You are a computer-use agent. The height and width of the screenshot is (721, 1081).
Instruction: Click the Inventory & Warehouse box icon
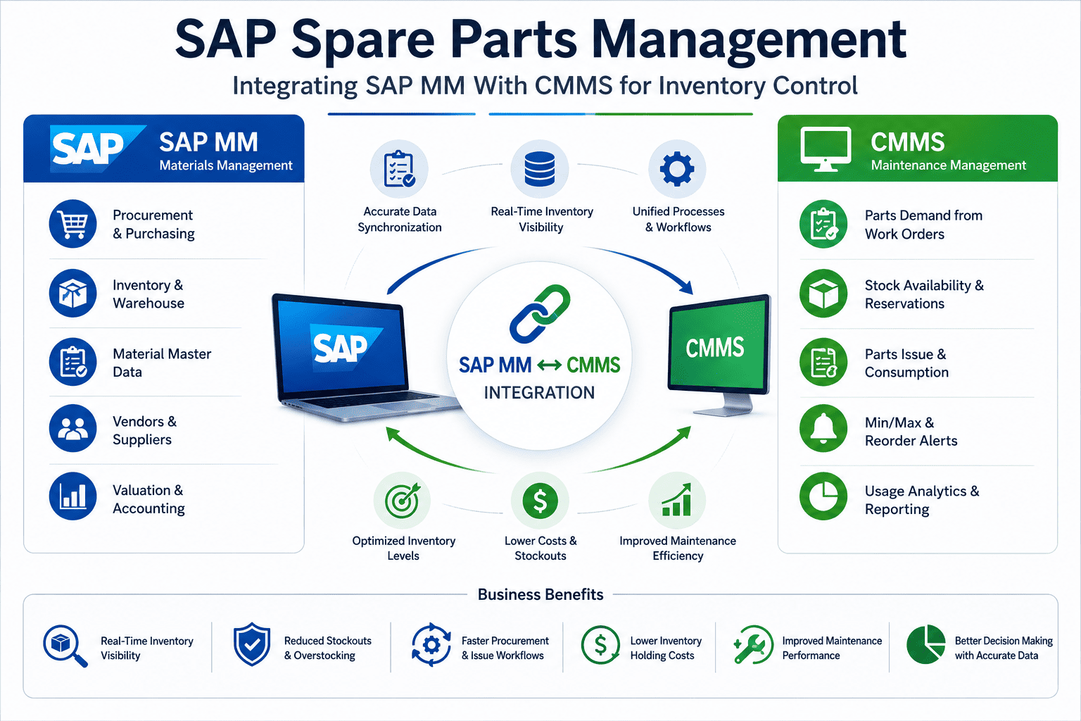72,293
